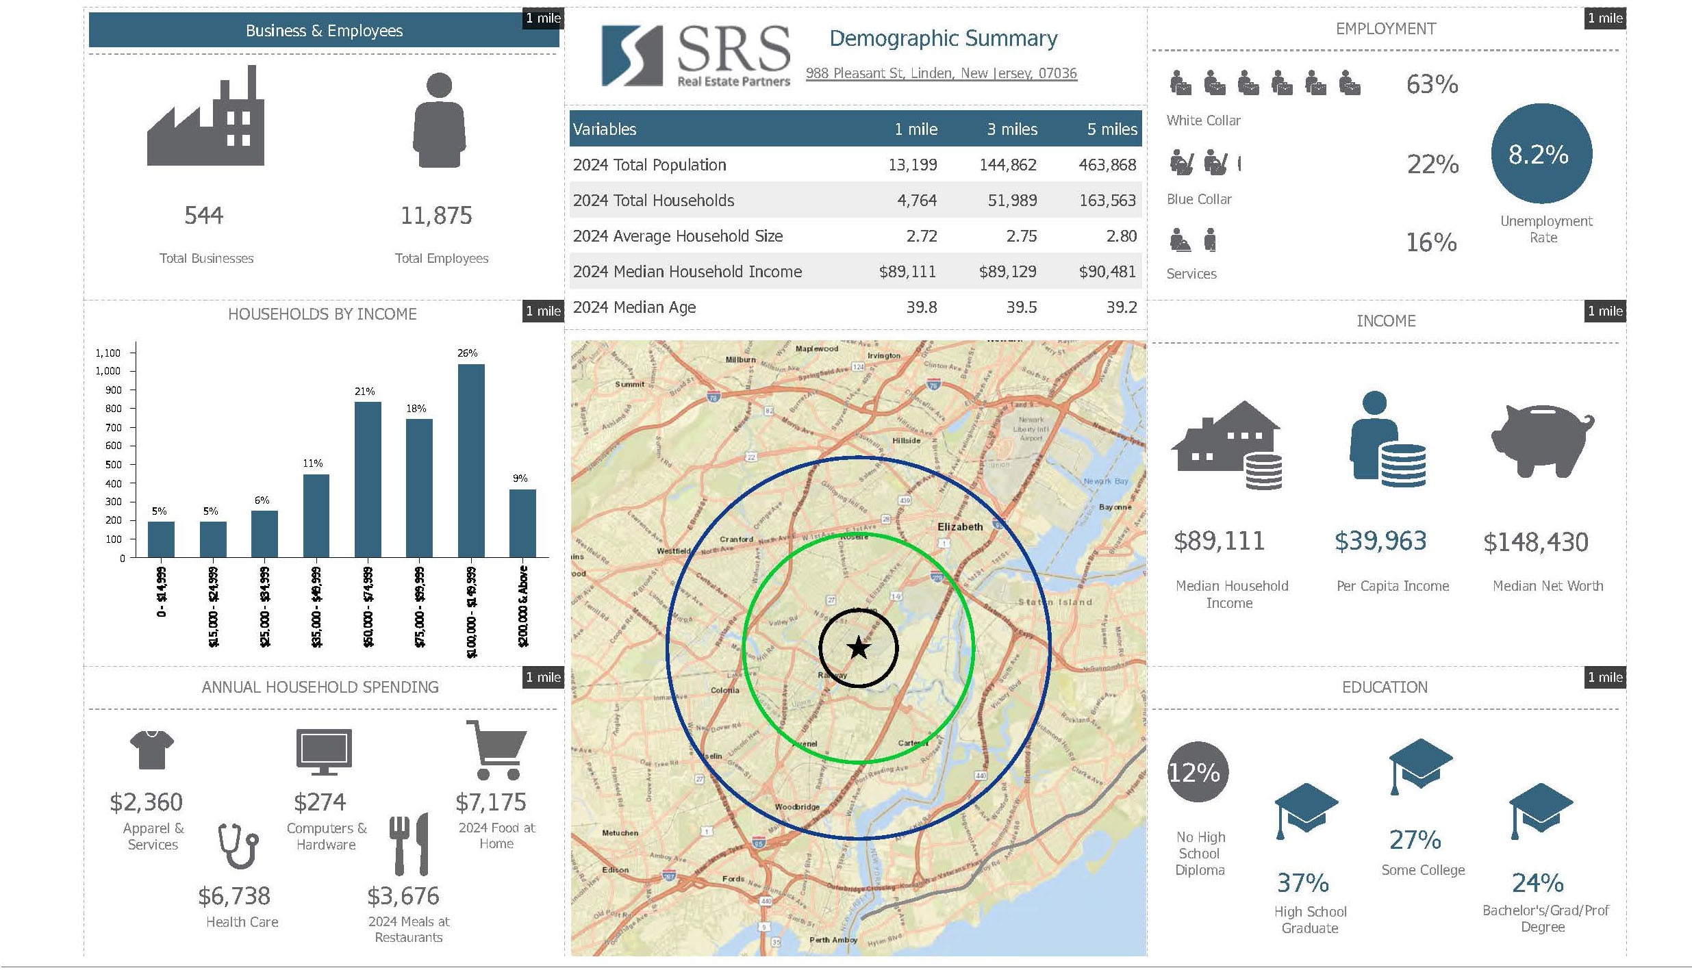Select the 3 miles column header

[x=1012, y=129]
